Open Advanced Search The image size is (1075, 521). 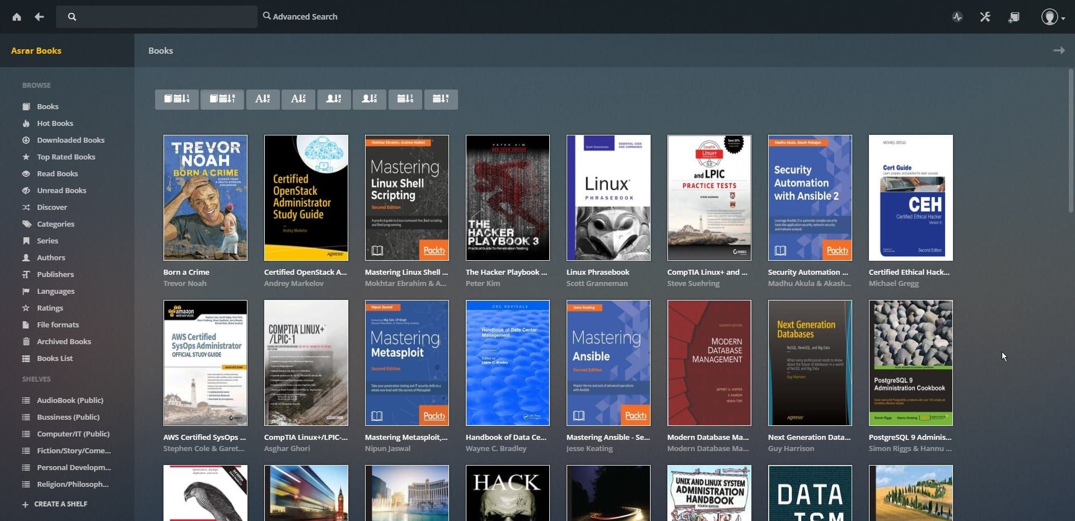(300, 17)
